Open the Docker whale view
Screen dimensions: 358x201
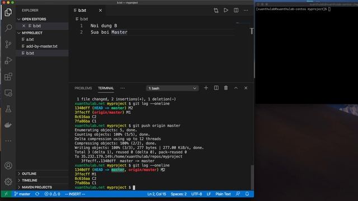8,125
